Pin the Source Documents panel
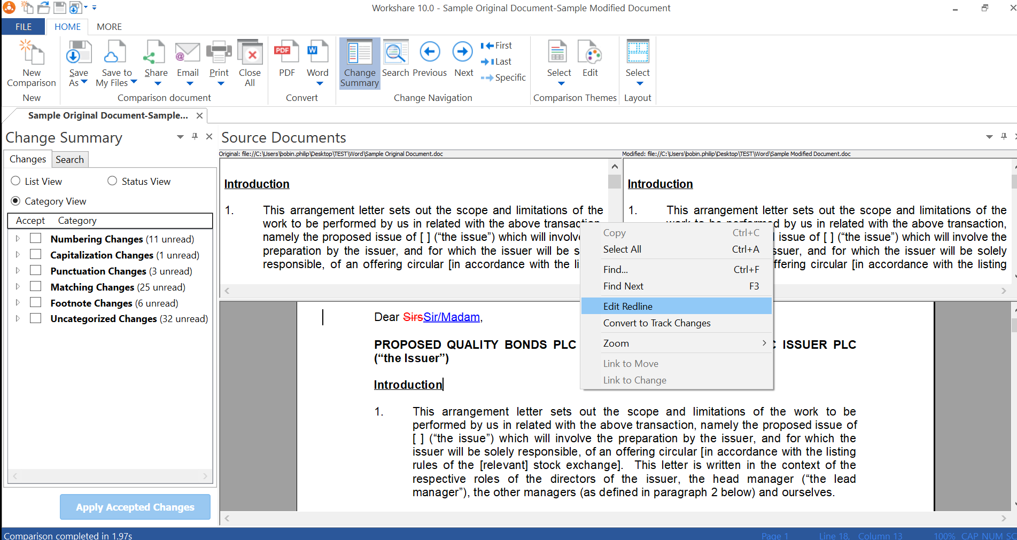This screenshot has height=540, width=1017. coord(1004,137)
